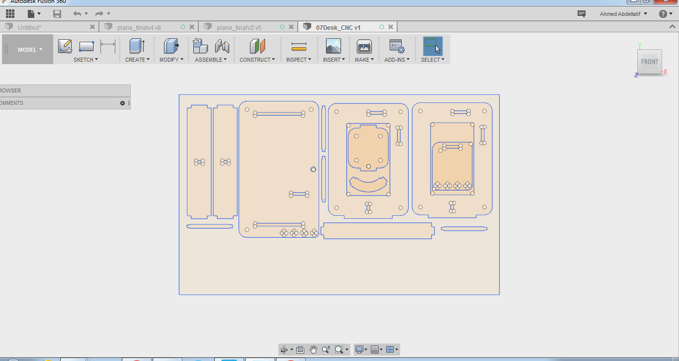The width and height of the screenshot is (679, 361).
Task: Open the Grid and Snaps settings icon
Action: pos(375,350)
